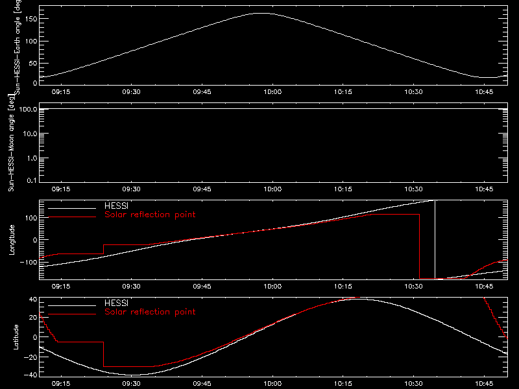
Task: Click the 'Longitude' axis title
Action: pyautogui.click(x=12, y=240)
